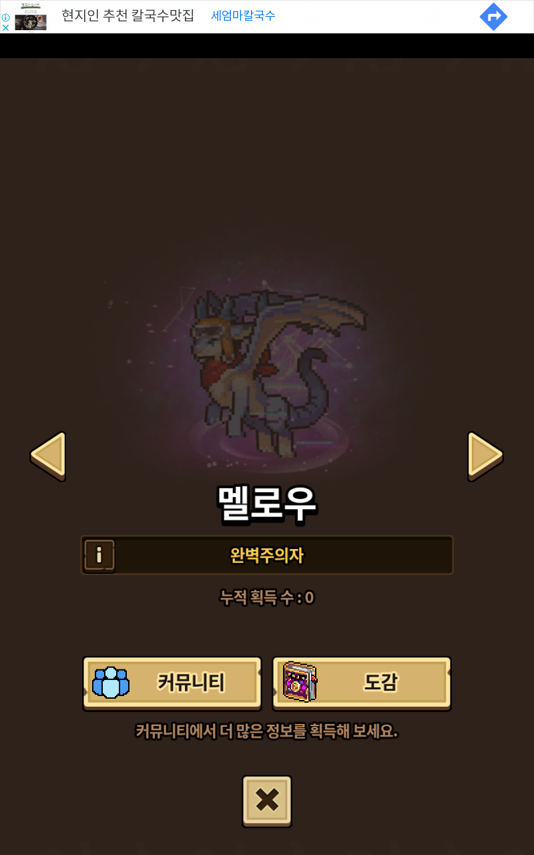Tap the 멜로우 dragon name title
The width and height of the screenshot is (534, 855).
tap(267, 504)
